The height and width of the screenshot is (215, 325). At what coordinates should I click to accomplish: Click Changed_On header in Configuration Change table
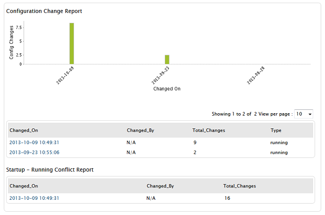click(23, 130)
